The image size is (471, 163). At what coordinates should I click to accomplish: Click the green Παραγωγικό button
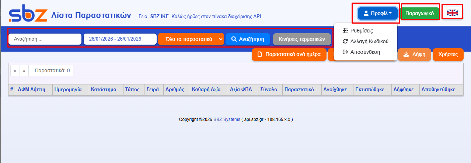click(x=420, y=13)
